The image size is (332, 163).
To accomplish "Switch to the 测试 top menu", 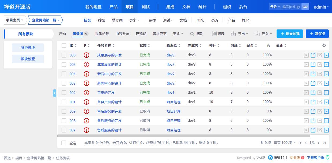I will coord(146,7).
